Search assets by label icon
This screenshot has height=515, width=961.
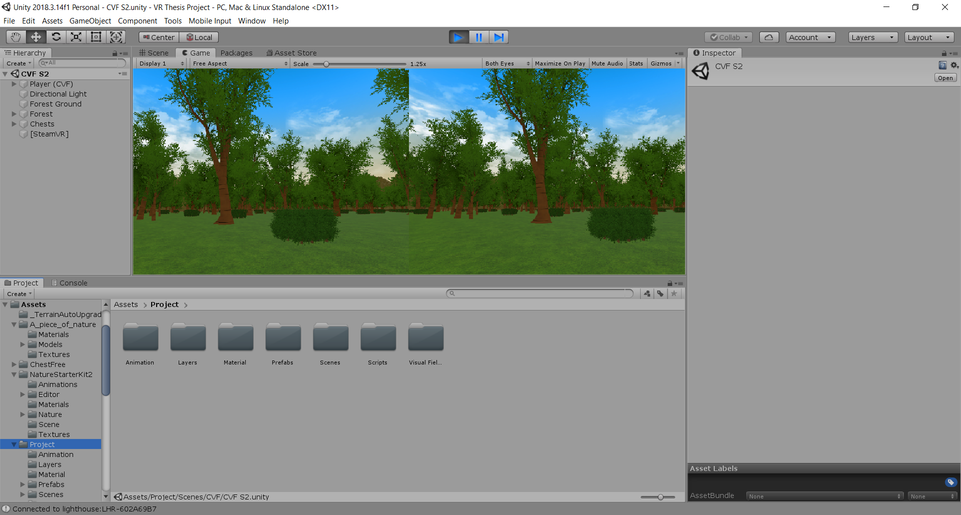(661, 293)
